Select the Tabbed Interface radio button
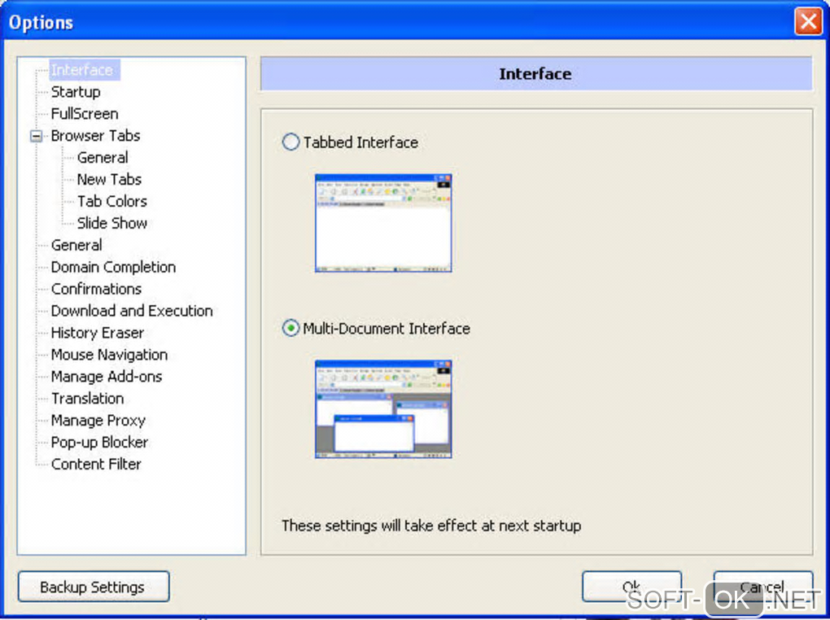The width and height of the screenshot is (830, 620). [290, 142]
